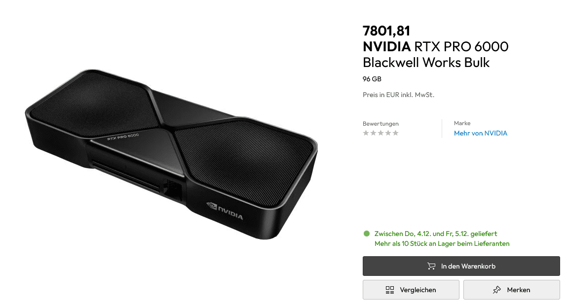The width and height of the screenshot is (569, 303).
Task: Click the 7801,81 price
Action: 386,31
